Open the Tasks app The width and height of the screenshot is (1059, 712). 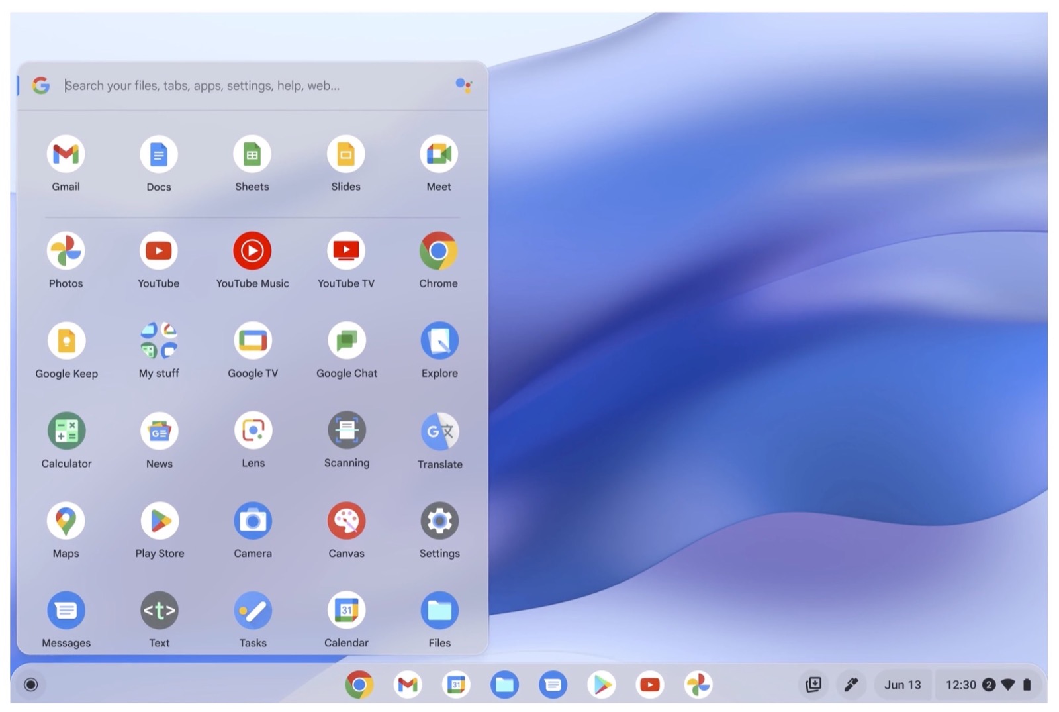[x=253, y=611]
